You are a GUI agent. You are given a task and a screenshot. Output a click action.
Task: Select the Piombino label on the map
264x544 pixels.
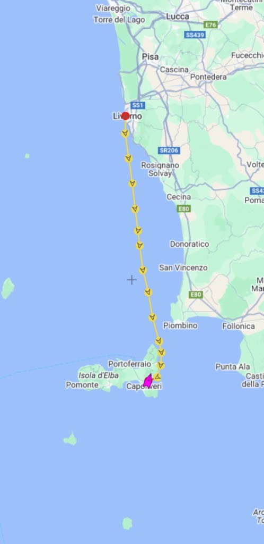click(x=180, y=325)
